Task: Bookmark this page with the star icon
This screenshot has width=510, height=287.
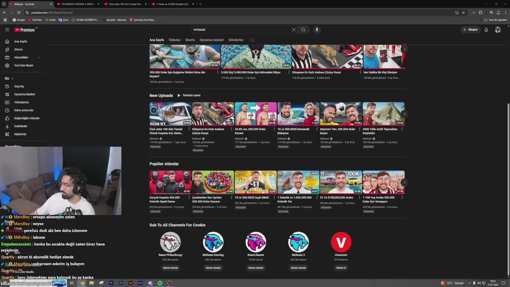Action: (463, 12)
